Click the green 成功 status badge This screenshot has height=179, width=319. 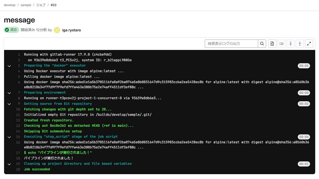(x=11, y=30)
